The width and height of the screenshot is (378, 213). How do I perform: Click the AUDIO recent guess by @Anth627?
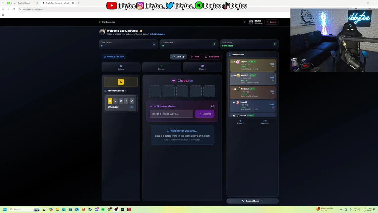(121, 103)
